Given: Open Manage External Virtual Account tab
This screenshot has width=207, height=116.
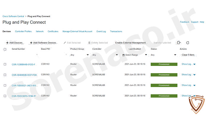Looking at the screenshot, I should [77, 32].
